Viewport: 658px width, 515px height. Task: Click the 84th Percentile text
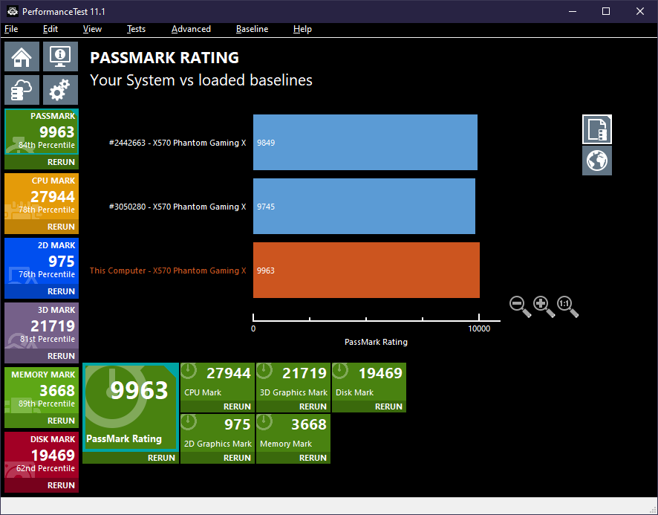point(47,145)
